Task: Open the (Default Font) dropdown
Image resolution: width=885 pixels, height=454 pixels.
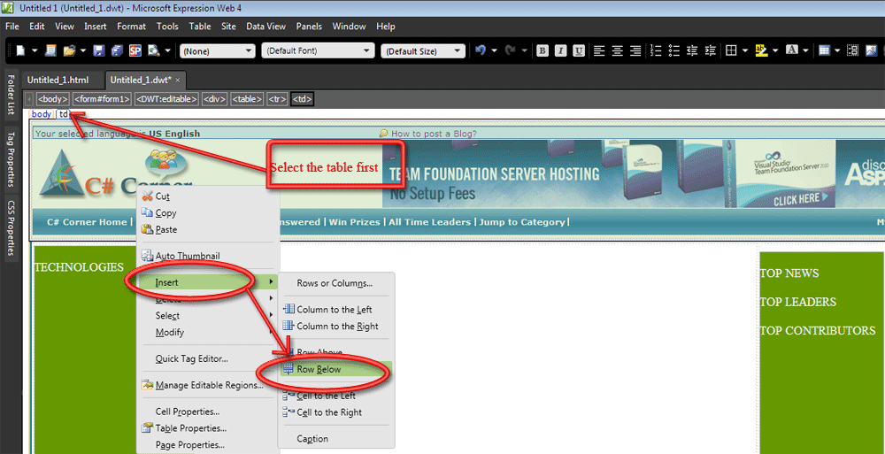Action: (319, 50)
